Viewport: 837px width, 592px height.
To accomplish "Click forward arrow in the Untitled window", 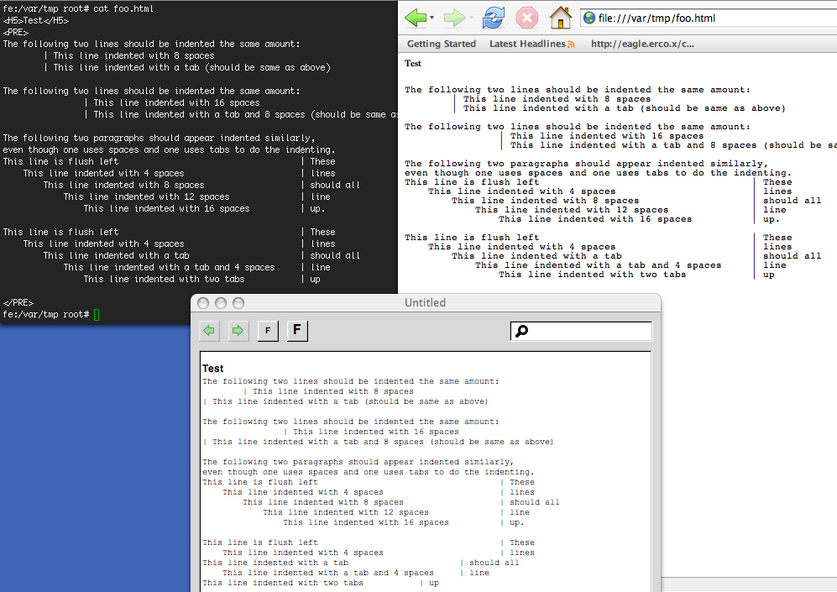I will click(238, 331).
